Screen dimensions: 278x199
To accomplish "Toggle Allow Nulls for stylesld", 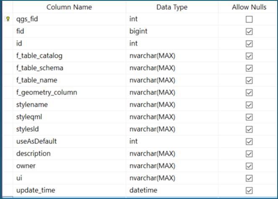I will pyautogui.click(x=249, y=129).
